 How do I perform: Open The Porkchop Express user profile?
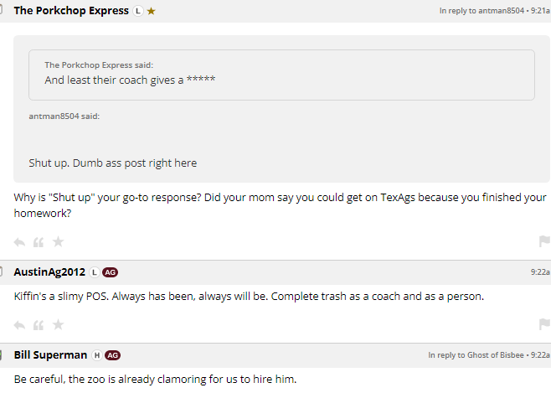[71, 11]
